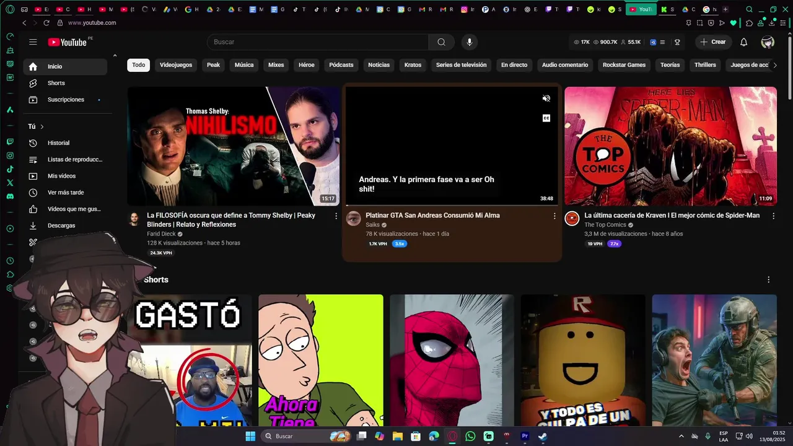Viewport: 793px width, 446px height.
Task: Open WhatsApp from the taskbar
Action: (x=470, y=436)
